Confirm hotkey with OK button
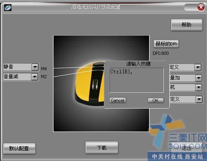The image size is (207, 161). (155, 100)
